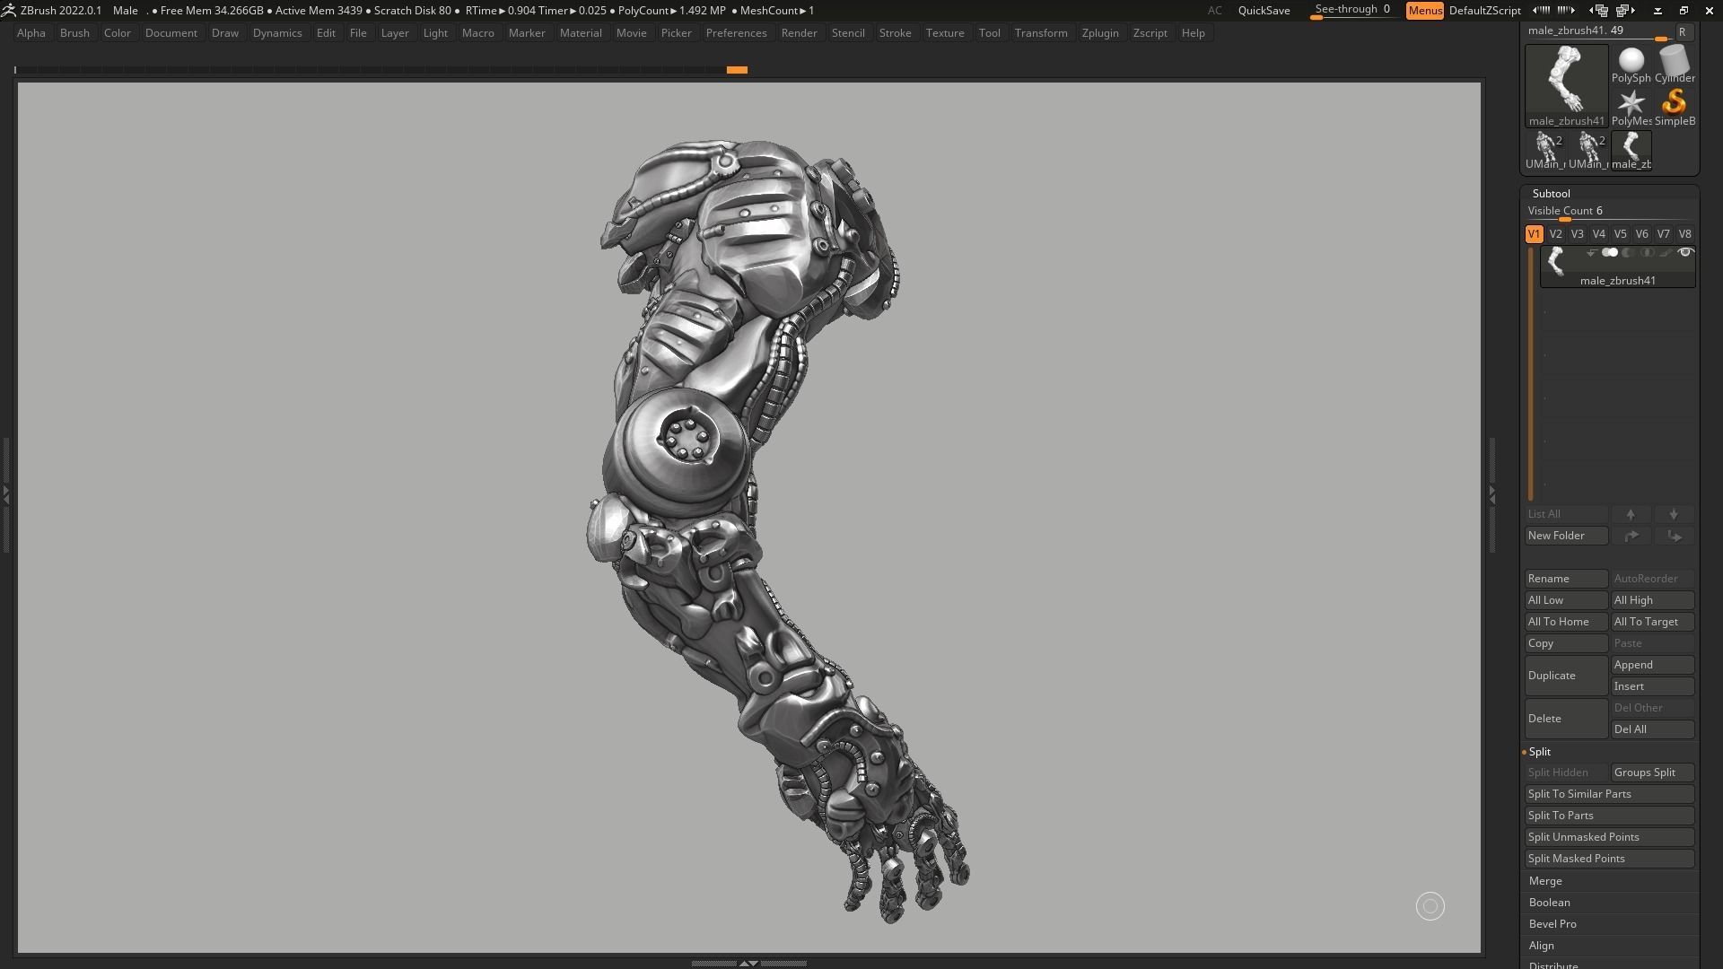Click the R restore tool configuration button
This screenshot has height=969, width=1723.
point(1683,32)
